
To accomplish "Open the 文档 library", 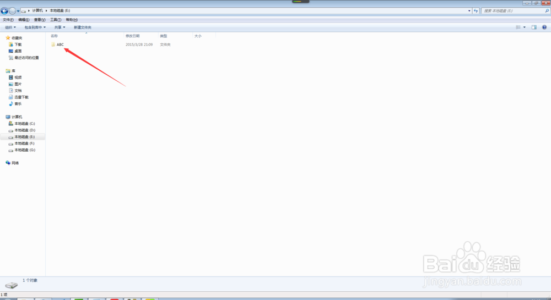I will 15,91.
